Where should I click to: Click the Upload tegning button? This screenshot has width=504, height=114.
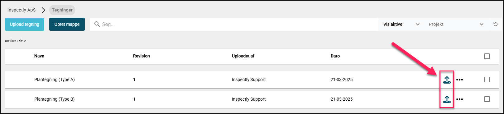25,24
